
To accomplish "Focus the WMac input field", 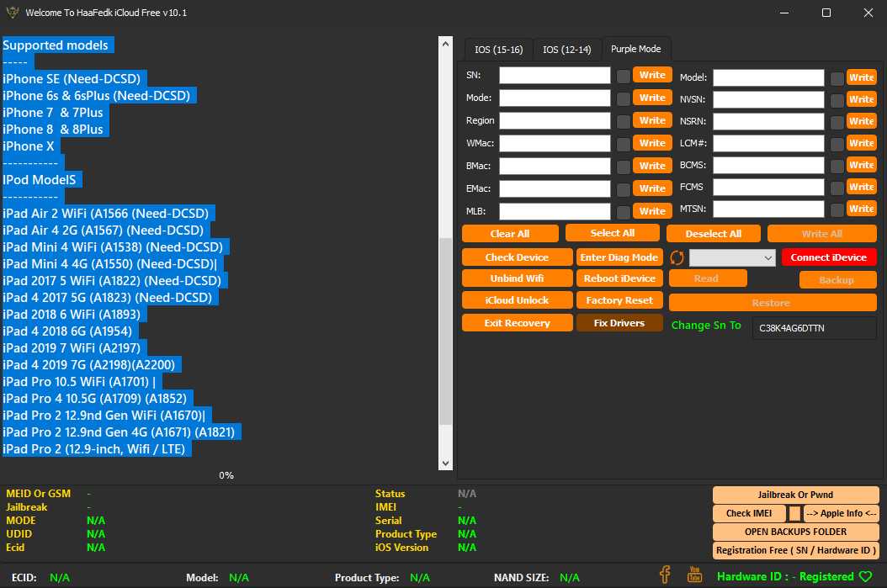I will pyautogui.click(x=555, y=143).
